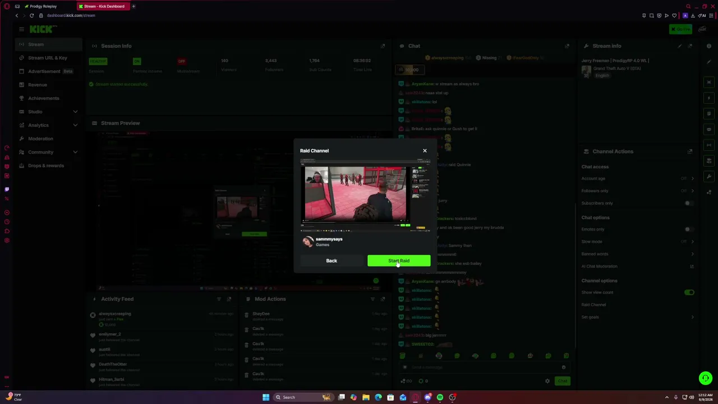Open AI Chat Moderation link
The image size is (718, 404).
[x=638, y=267]
